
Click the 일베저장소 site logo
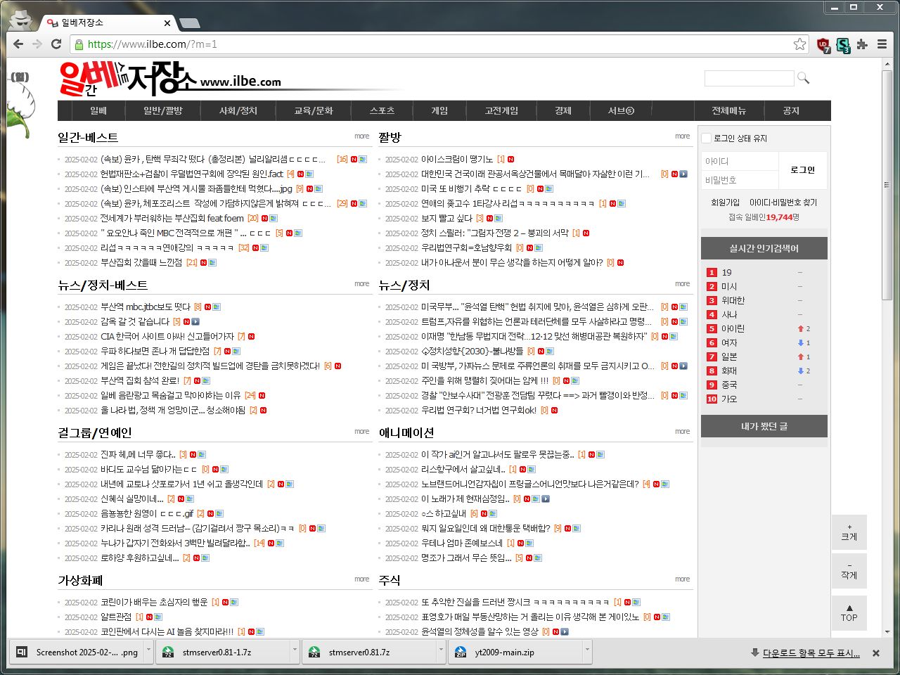click(169, 78)
